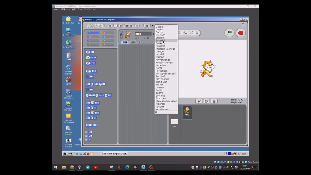Choose Català in the language menu
The width and height of the screenshot is (311, 175).
pos(166,27)
